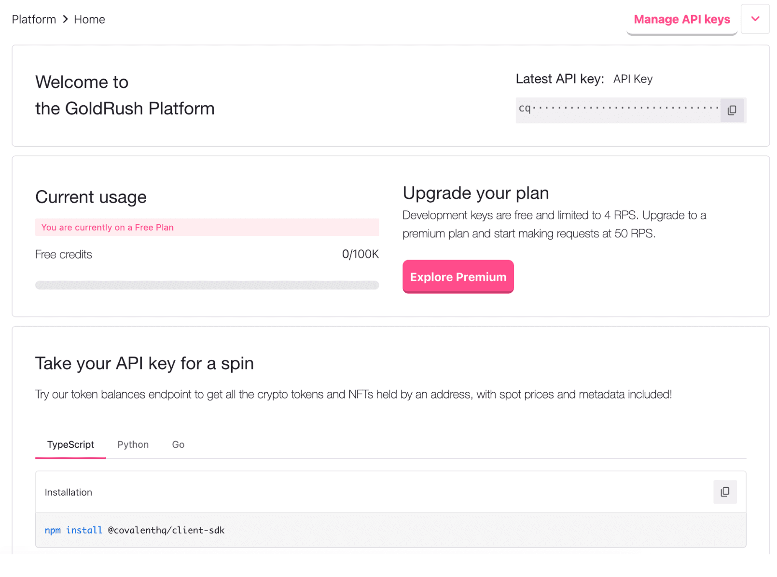Click the breadcrumb arrow after Platform
The width and height of the screenshot is (777, 577).
[65, 19]
